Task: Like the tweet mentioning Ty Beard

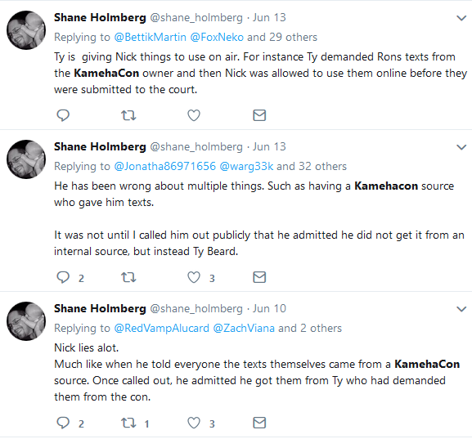Action: tap(194, 277)
